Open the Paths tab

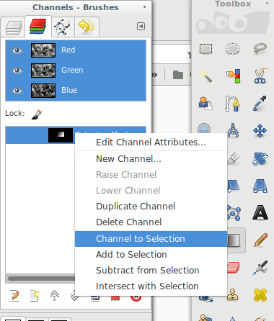(62, 27)
